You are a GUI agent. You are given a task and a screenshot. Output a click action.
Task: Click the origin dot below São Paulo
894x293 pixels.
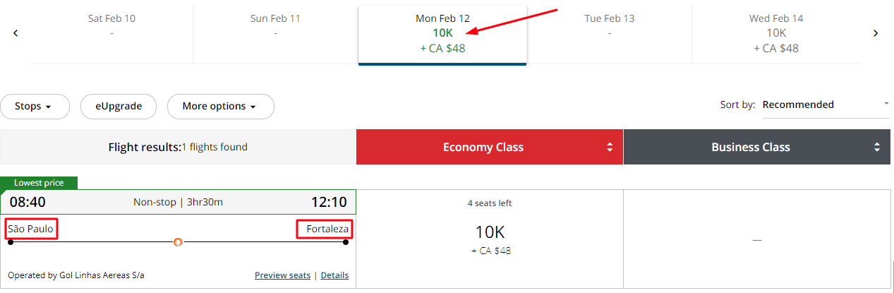pos(11,242)
